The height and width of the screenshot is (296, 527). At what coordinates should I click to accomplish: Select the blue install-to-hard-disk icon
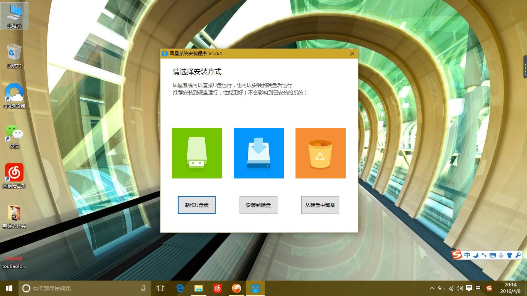tap(258, 153)
